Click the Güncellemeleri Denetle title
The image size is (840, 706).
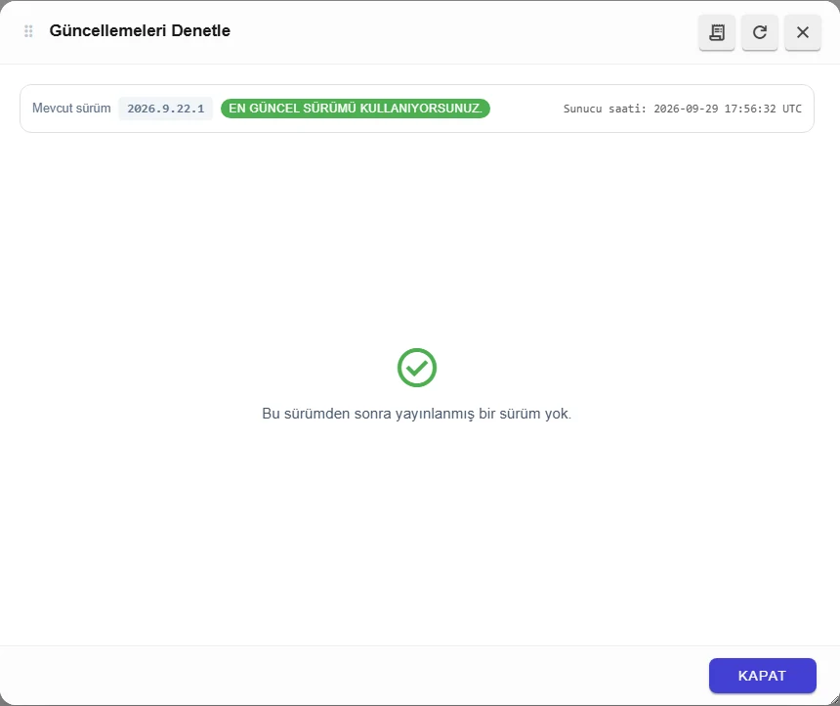140,30
